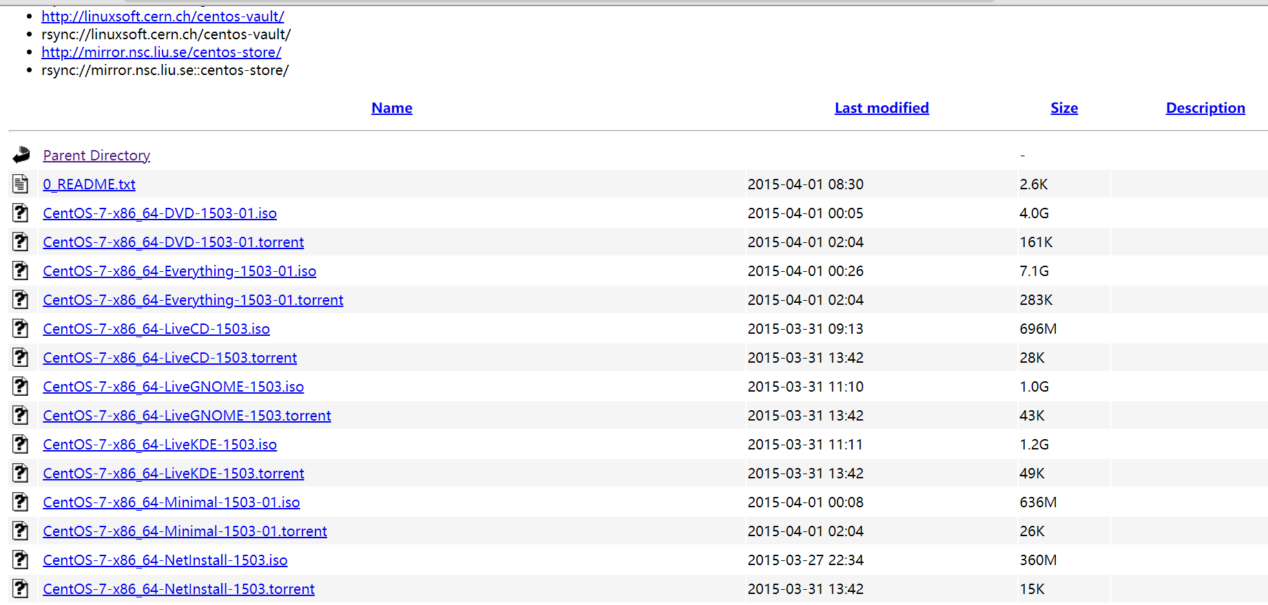
Task: Click the rsync://linuxsoft.cern.ch/centos-vault/ text
Action: pyautogui.click(x=166, y=34)
